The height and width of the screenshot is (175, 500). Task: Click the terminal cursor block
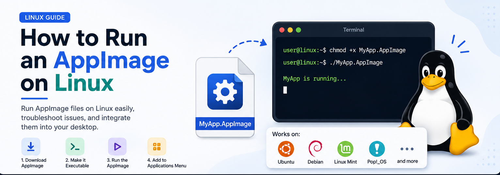click(x=285, y=90)
